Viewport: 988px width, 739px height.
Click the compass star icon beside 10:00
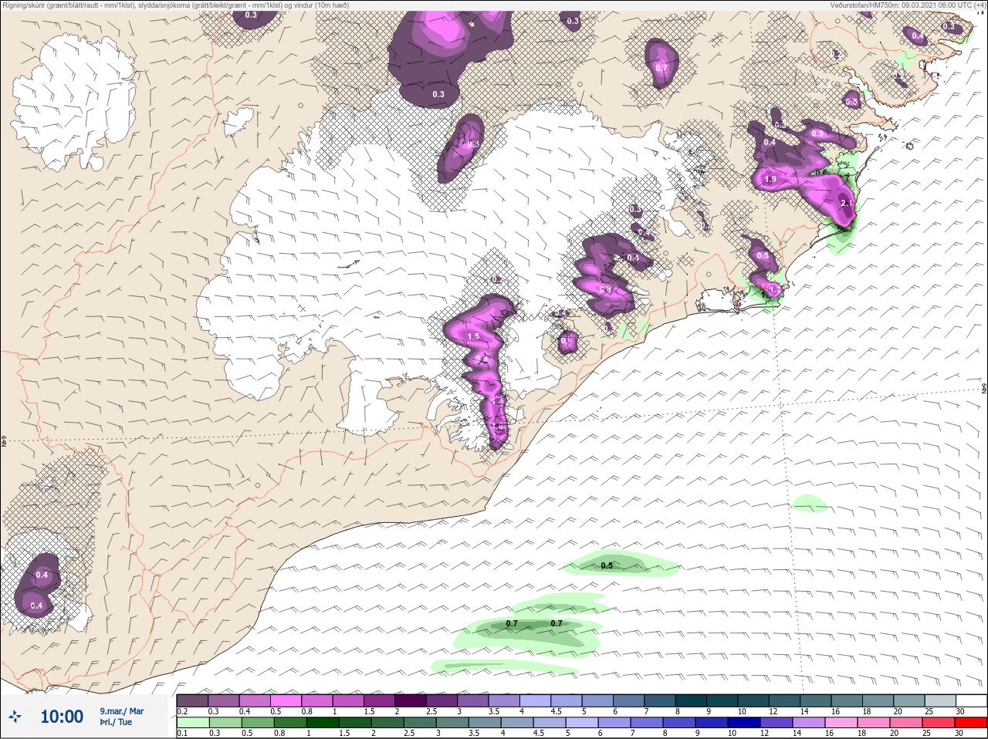click(14, 717)
